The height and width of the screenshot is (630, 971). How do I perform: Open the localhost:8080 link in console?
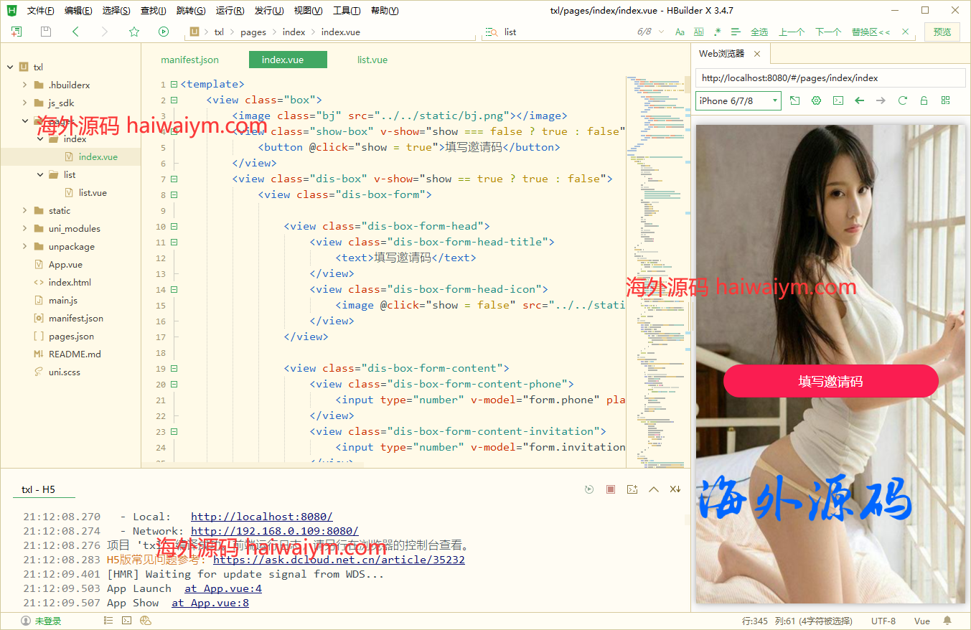[261, 517]
